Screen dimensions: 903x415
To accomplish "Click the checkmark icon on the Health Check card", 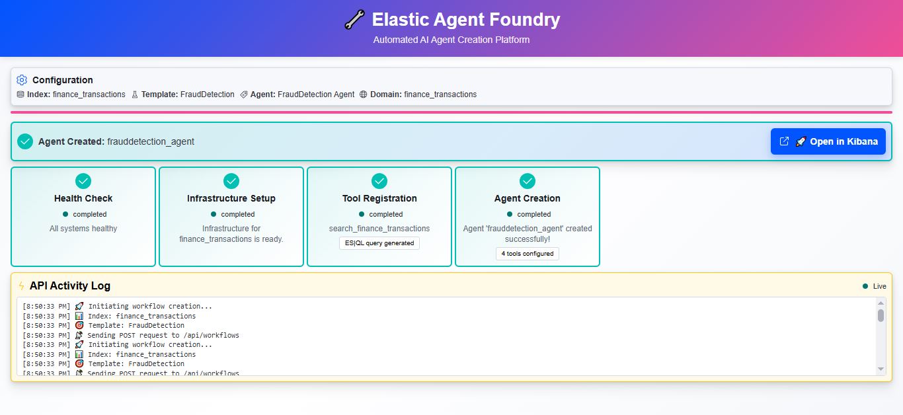I will 83,180.
